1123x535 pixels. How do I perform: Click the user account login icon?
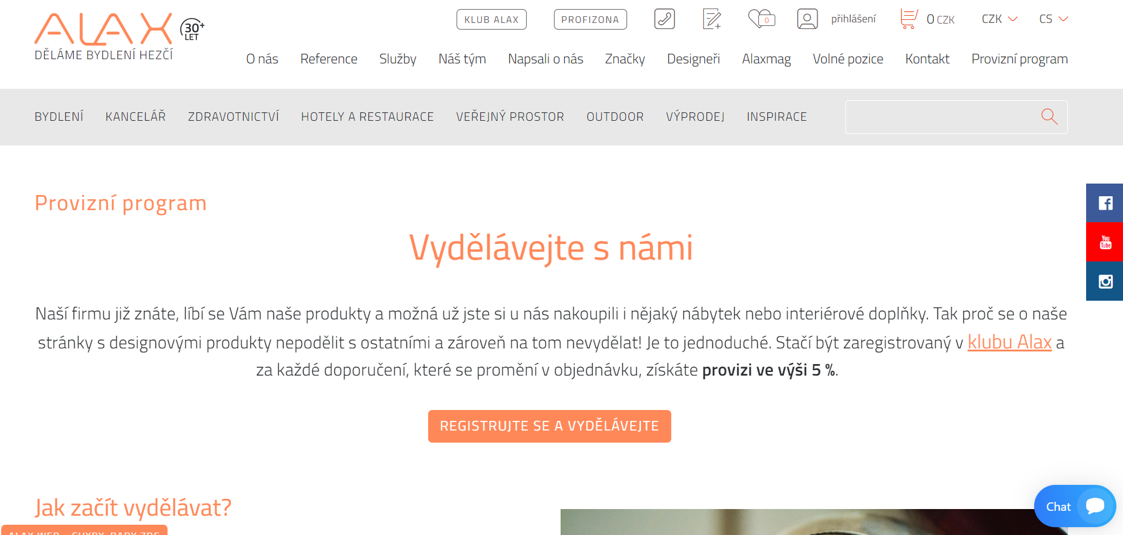click(x=807, y=19)
